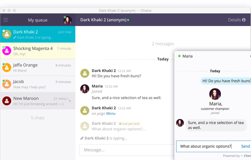Image resolution: width=251 pixels, height=160 pixels.
Task: Click green online dot beside chat title
Action: click(128, 20)
